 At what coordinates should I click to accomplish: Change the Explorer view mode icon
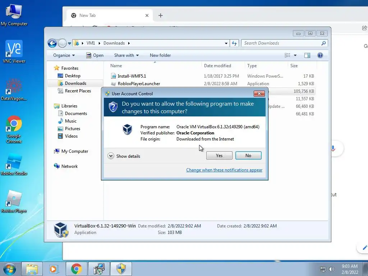pos(287,55)
